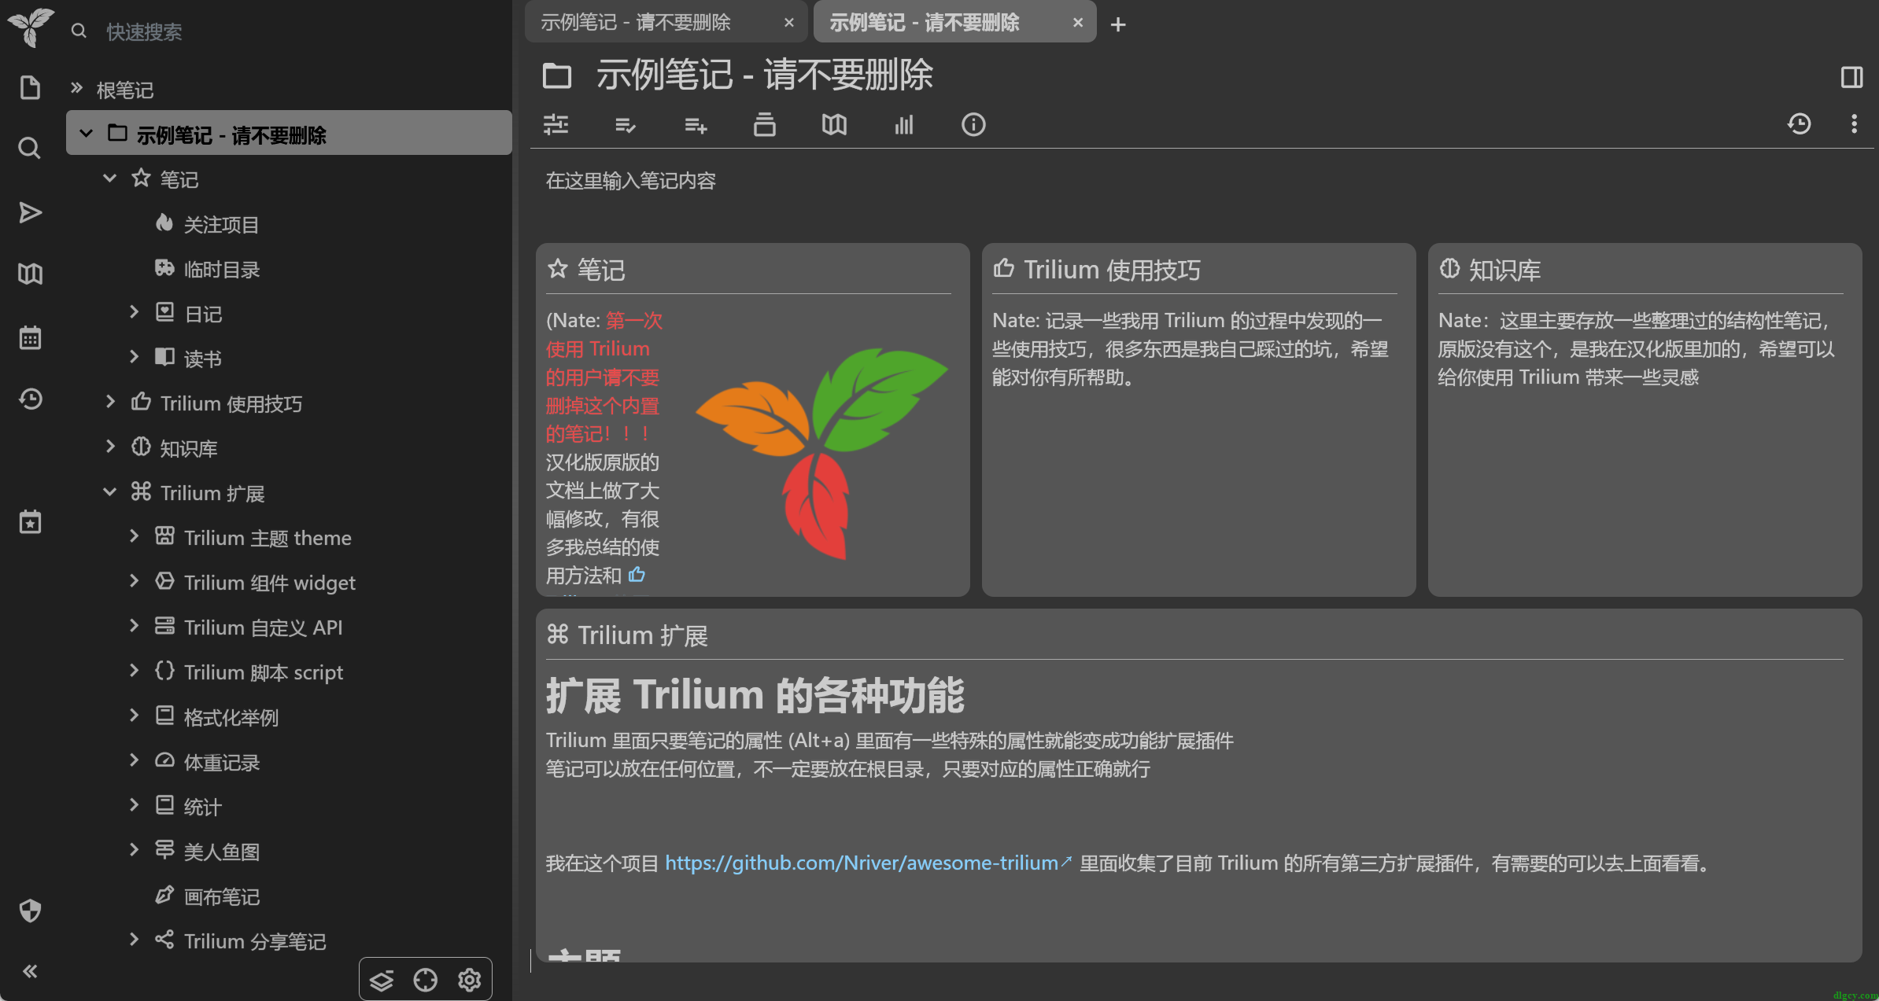Expand Trilium 组件 widget node

click(134, 581)
